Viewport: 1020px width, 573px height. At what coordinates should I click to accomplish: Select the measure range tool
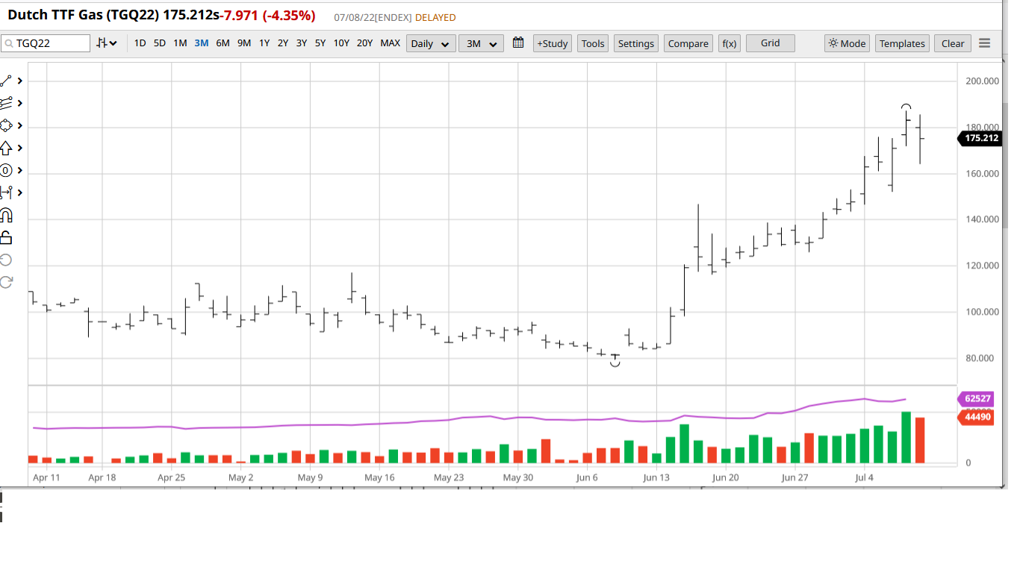6,192
